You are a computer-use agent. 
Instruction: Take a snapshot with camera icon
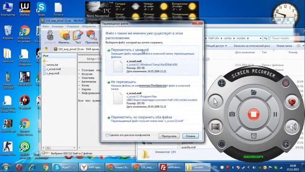232,114
